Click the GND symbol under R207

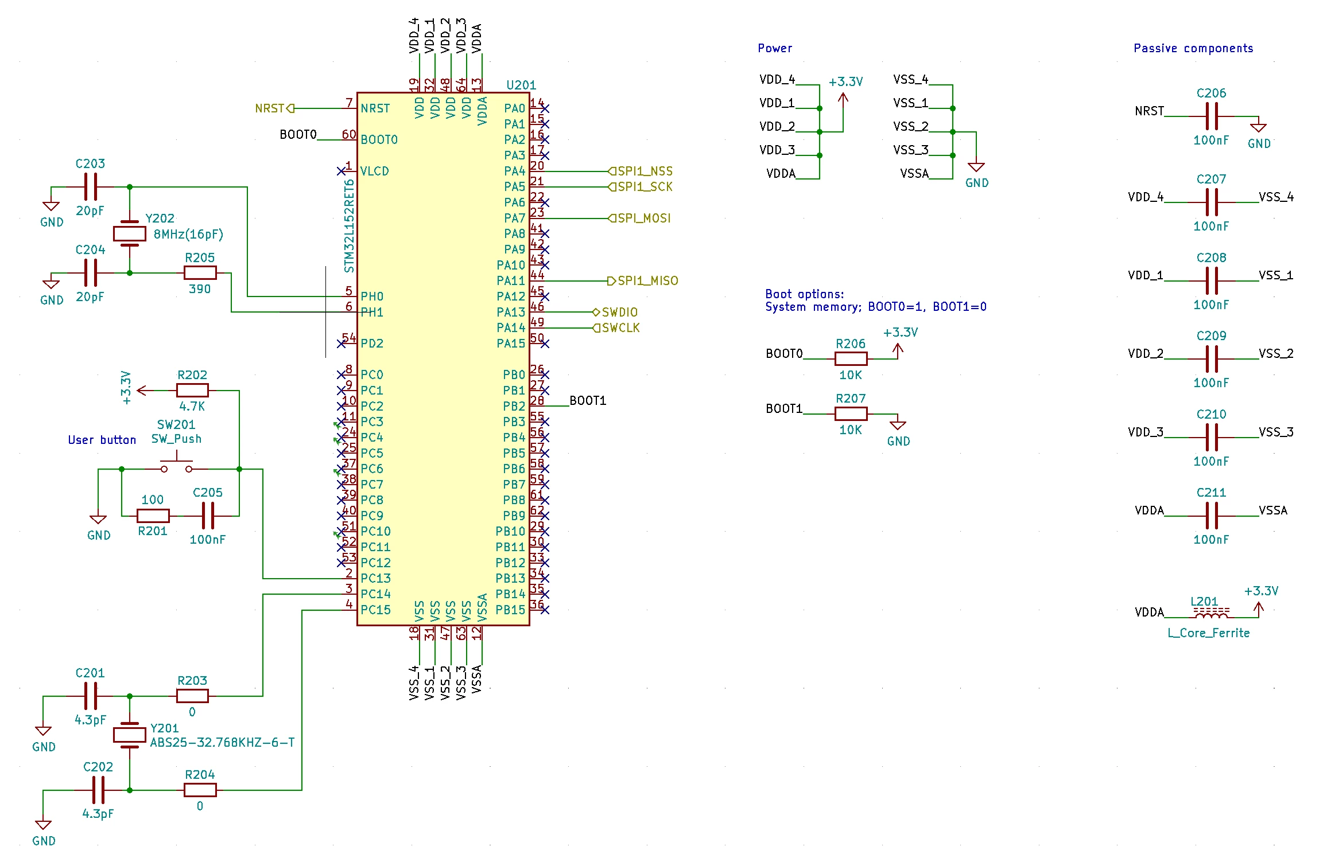tap(898, 426)
